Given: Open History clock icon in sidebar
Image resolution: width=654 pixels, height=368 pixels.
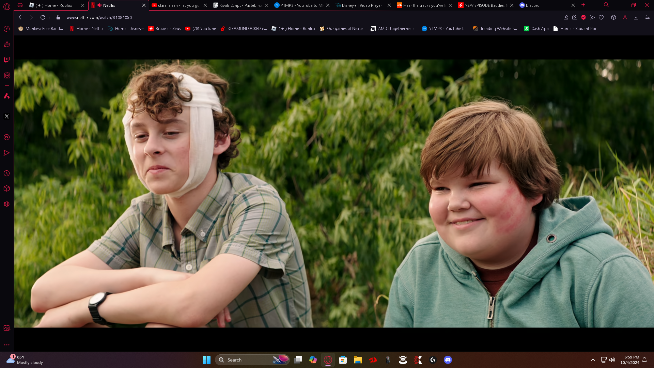Looking at the screenshot, I should [x=7, y=173].
